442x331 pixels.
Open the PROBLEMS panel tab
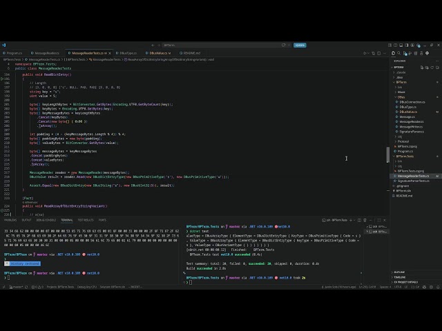(10, 220)
